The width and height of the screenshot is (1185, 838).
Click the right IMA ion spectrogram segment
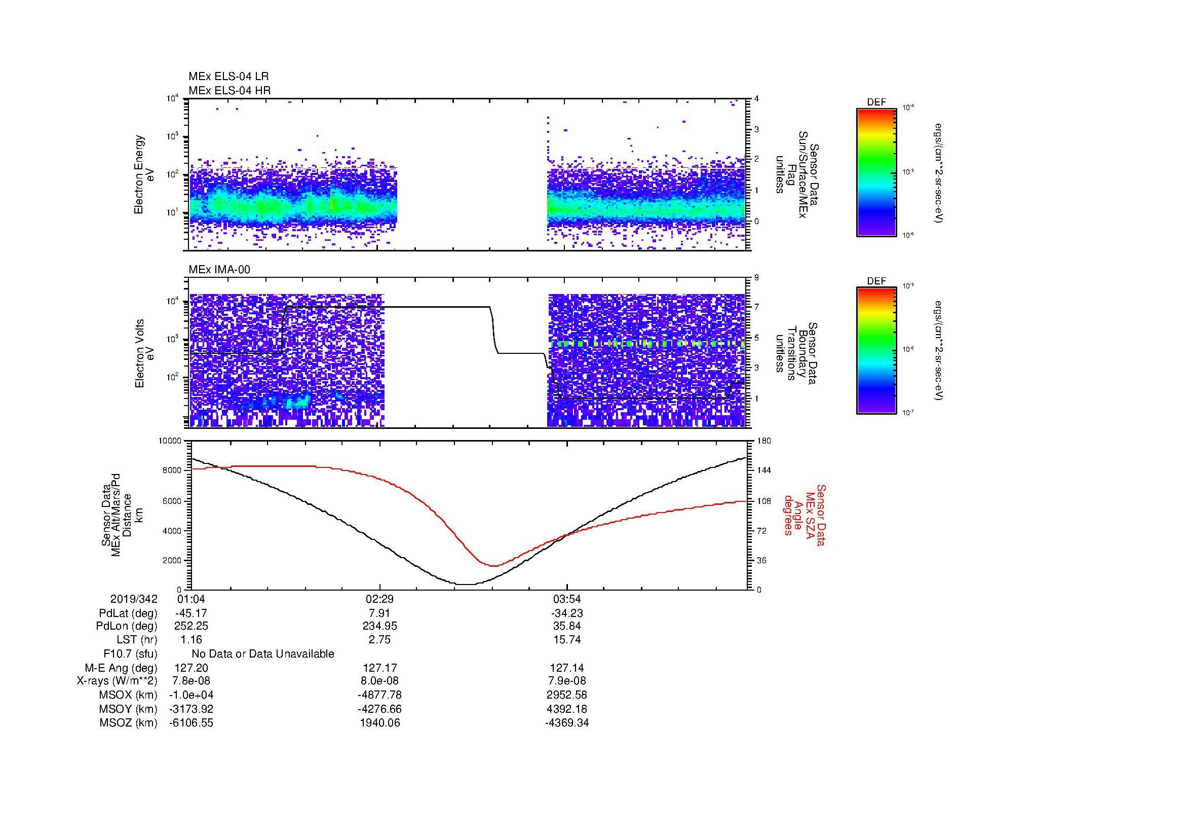(645, 360)
